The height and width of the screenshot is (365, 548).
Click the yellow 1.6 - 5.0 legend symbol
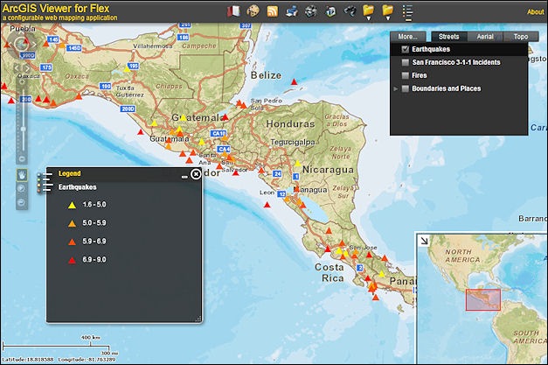click(72, 205)
